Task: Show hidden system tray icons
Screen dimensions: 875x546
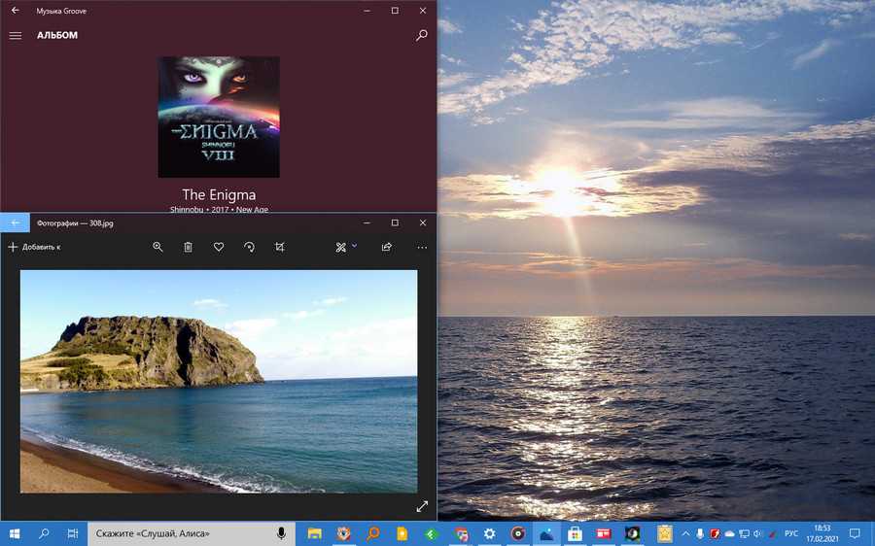Action: point(684,533)
